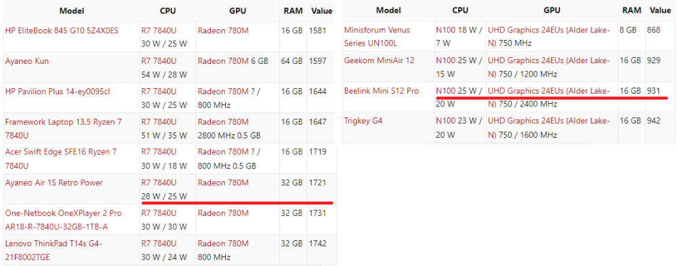Click the R7 7840U CPU link for Ayaneo Kun
This screenshot has height=266, width=678.
coord(159,61)
